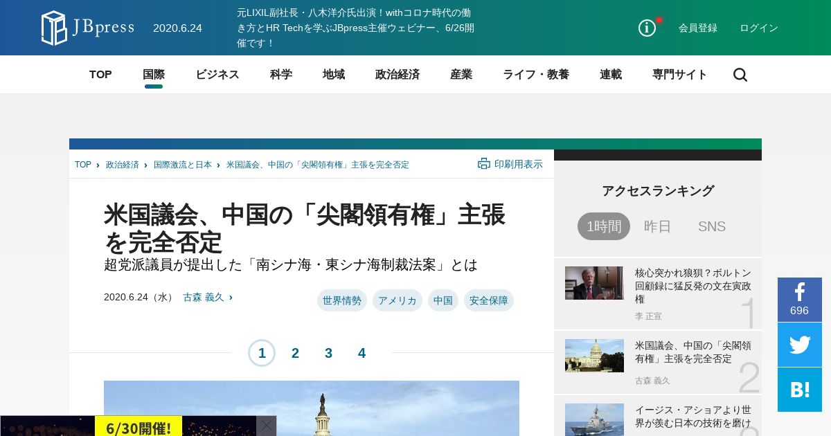
Task: Click the 696 Facebook share count
Action: coord(799,311)
